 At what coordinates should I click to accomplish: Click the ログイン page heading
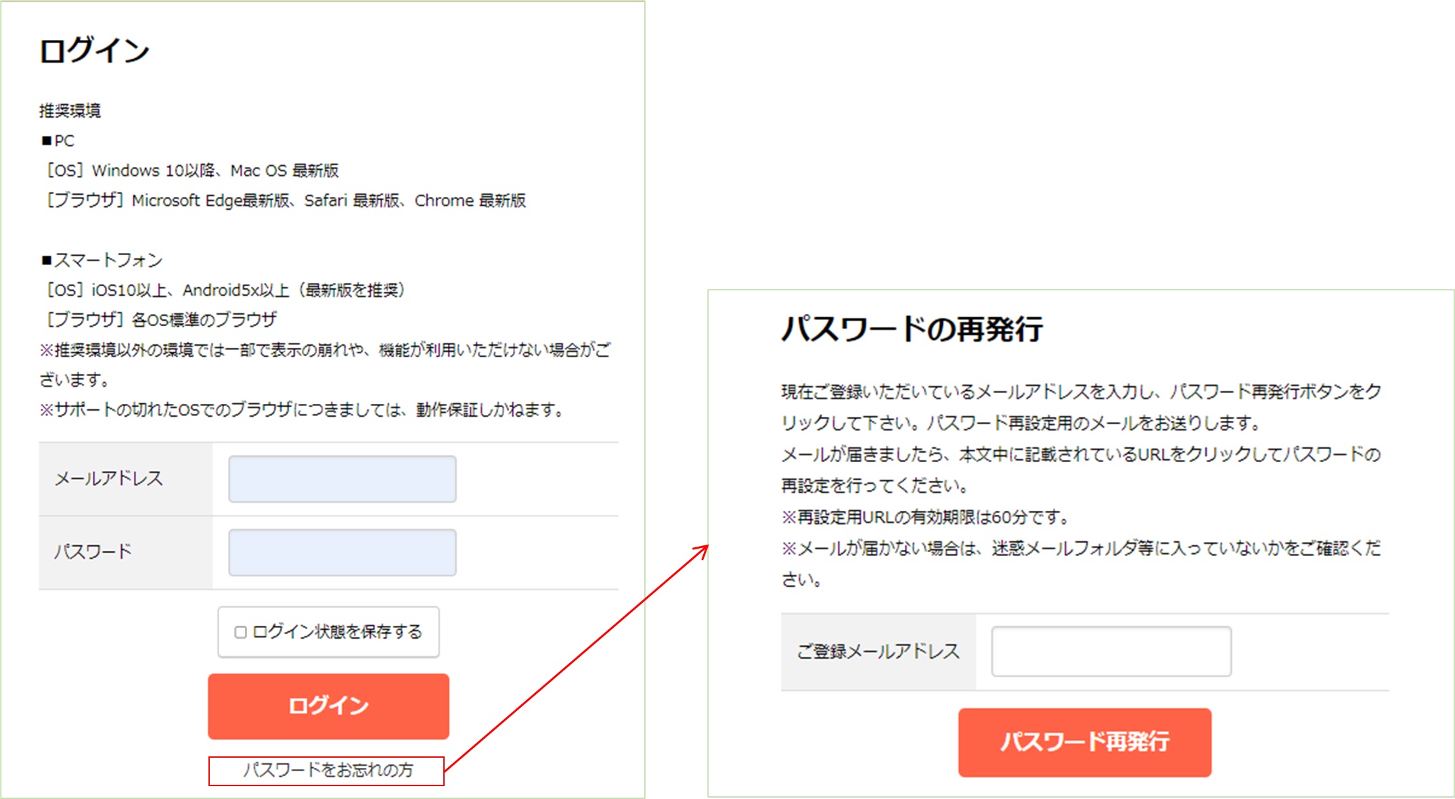coord(94,51)
